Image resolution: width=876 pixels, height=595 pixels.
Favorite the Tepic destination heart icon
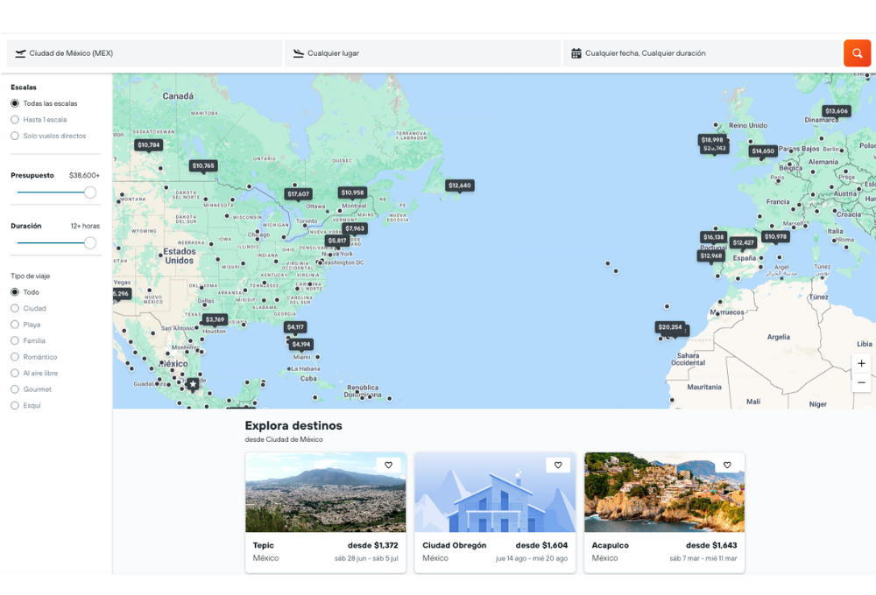(x=389, y=465)
